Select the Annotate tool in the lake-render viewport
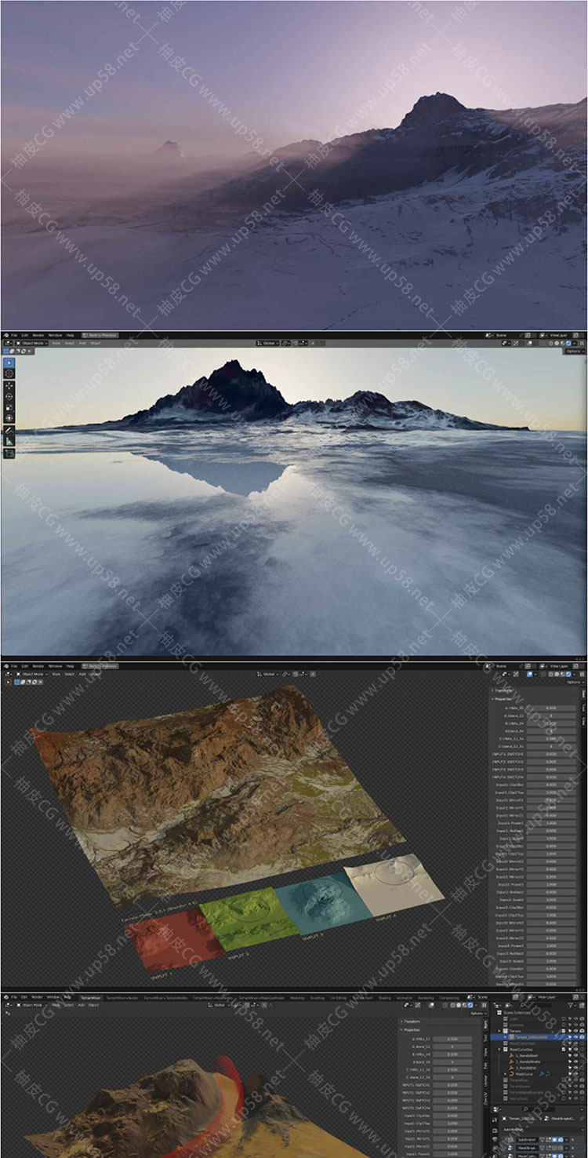588x1158 pixels. pos(9,431)
